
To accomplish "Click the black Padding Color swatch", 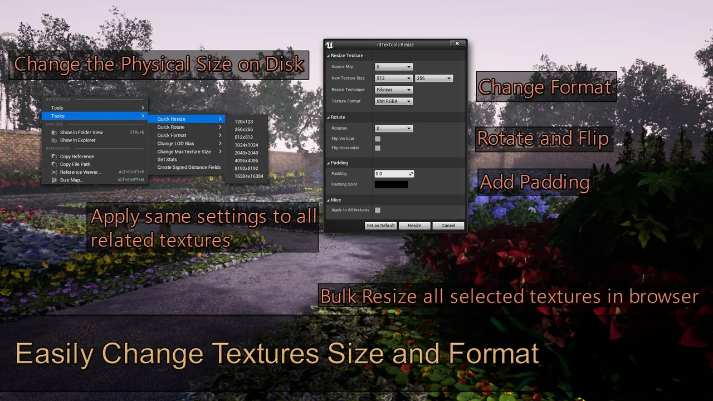I will pos(391,184).
